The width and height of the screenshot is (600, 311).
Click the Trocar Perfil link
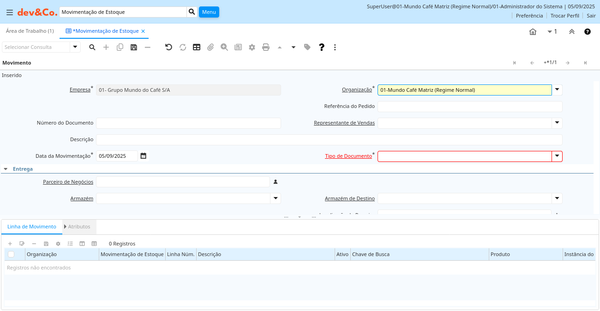pos(564,16)
